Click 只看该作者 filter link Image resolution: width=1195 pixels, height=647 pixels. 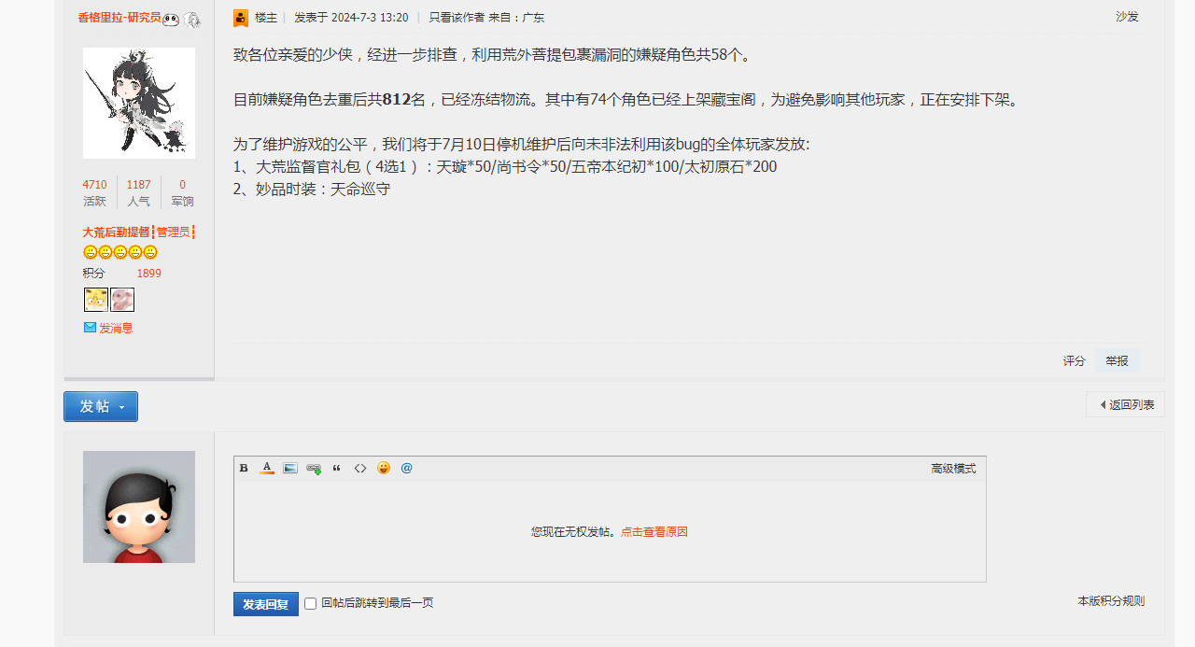point(456,18)
